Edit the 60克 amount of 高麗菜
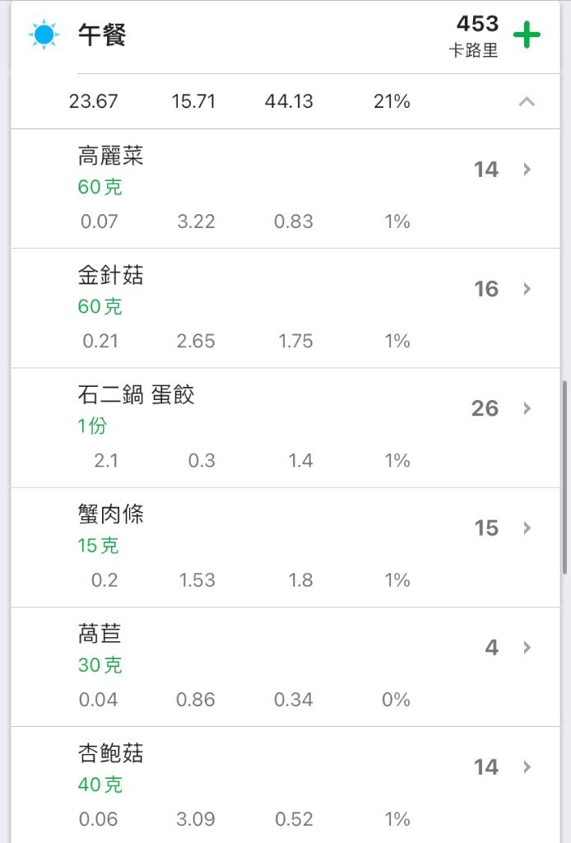 100,187
